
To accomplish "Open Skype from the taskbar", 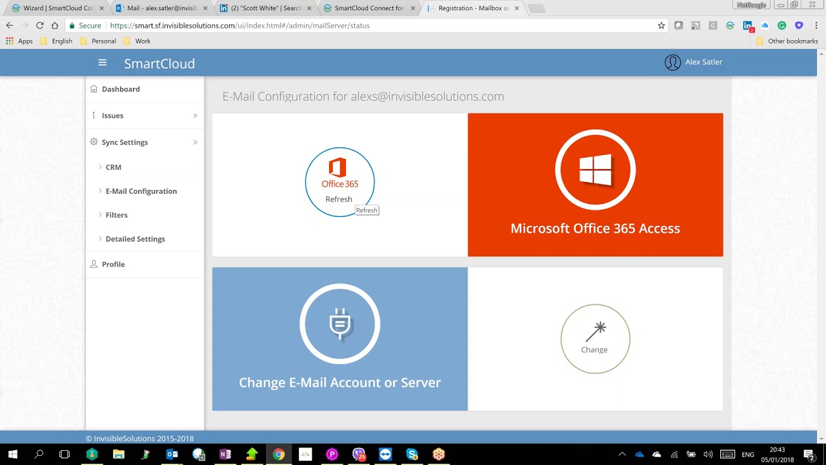I will point(412,454).
